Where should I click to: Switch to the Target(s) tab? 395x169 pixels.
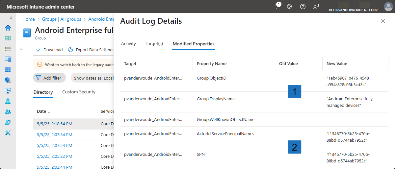tap(154, 43)
